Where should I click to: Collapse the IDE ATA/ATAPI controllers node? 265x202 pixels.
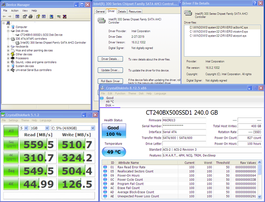pos(8,38)
